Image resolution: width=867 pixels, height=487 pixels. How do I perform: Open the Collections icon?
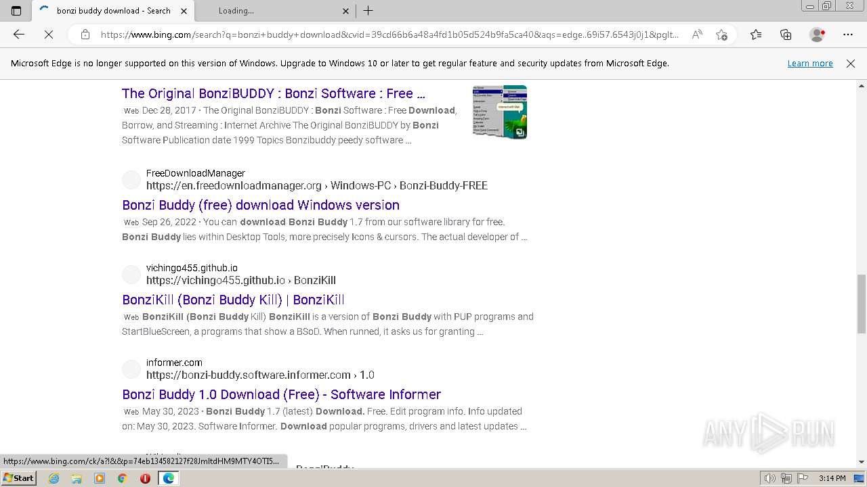click(786, 34)
